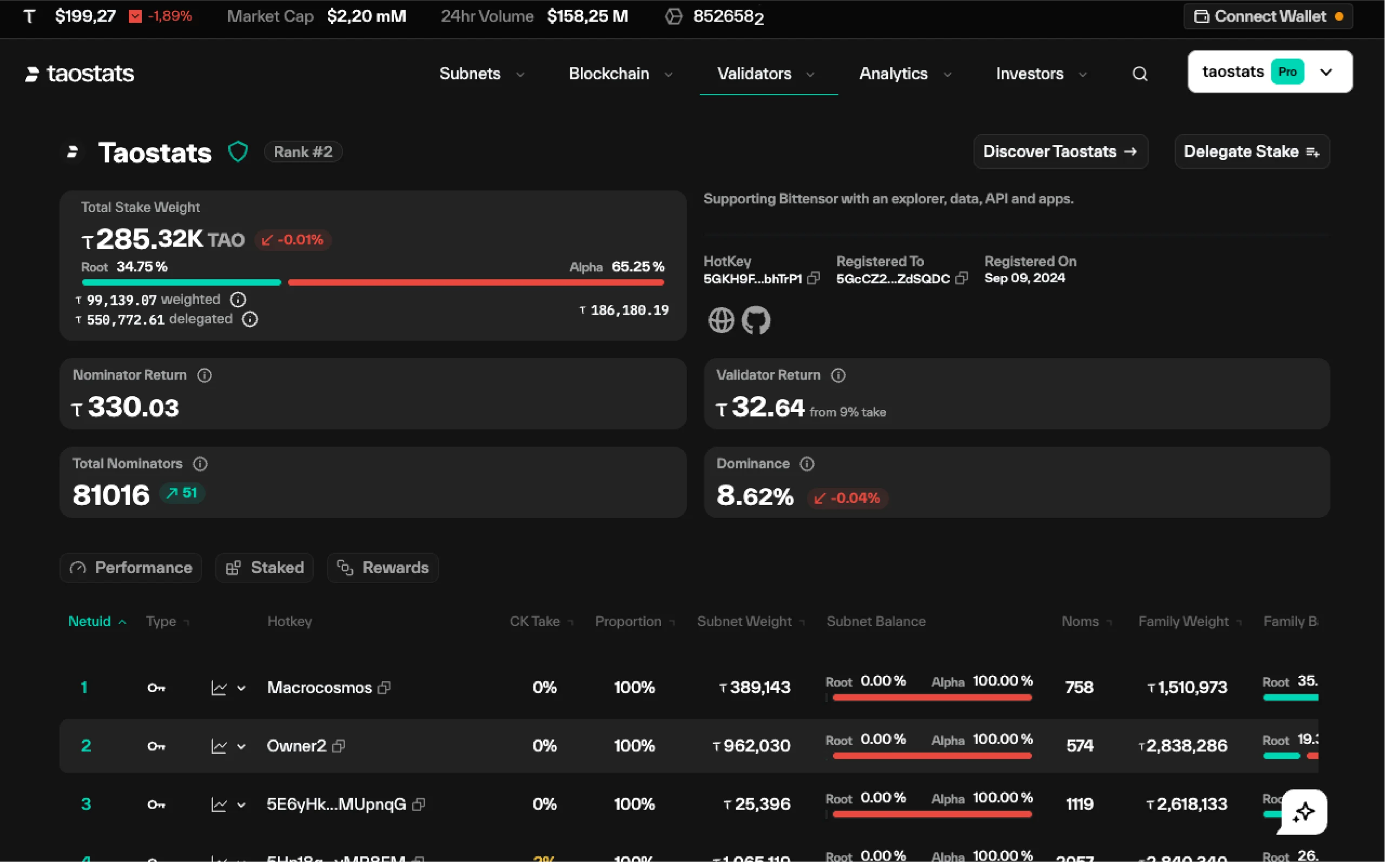Open the Nominator Return info icon

(204, 375)
